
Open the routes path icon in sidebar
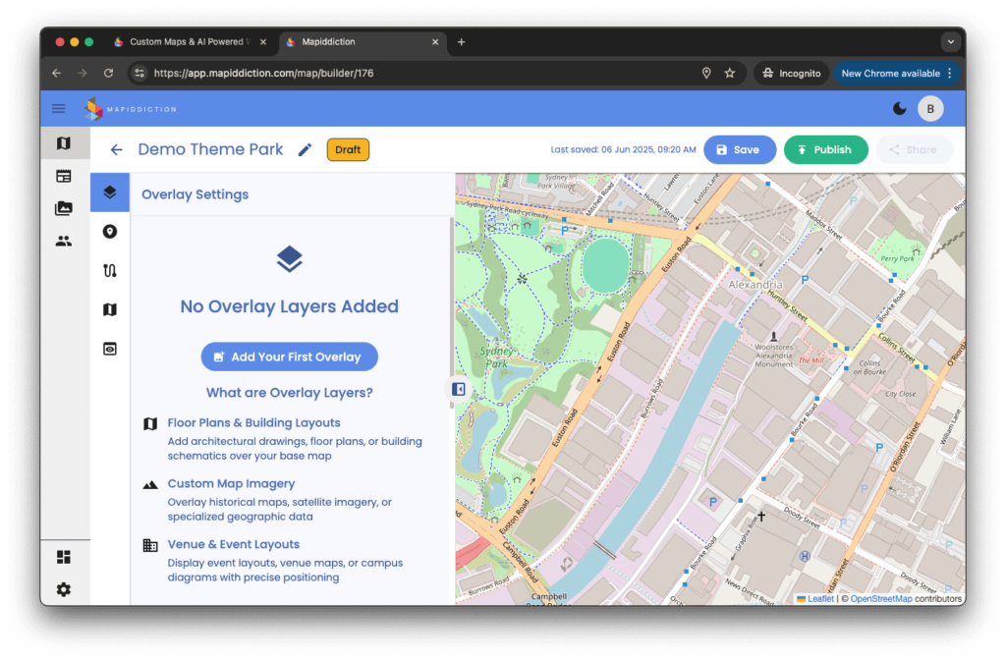point(110,271)
